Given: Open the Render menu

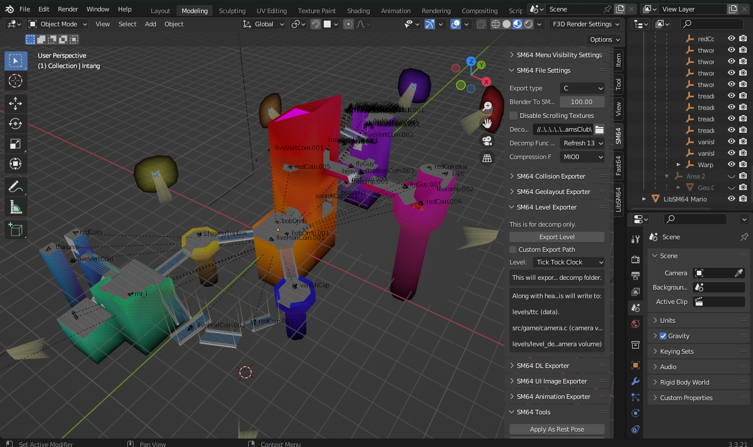Looking at the screenshot, I should coord(68,9).
